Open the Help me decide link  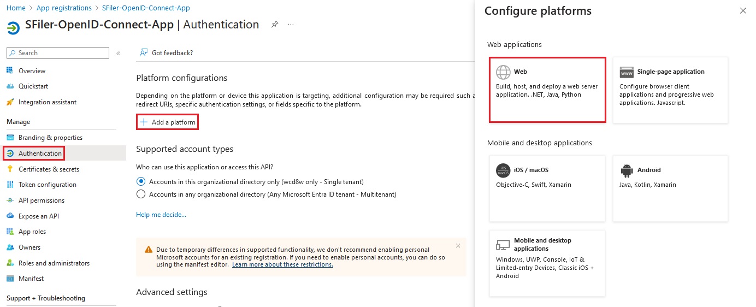pyautogui.click(x=161, y=215)
